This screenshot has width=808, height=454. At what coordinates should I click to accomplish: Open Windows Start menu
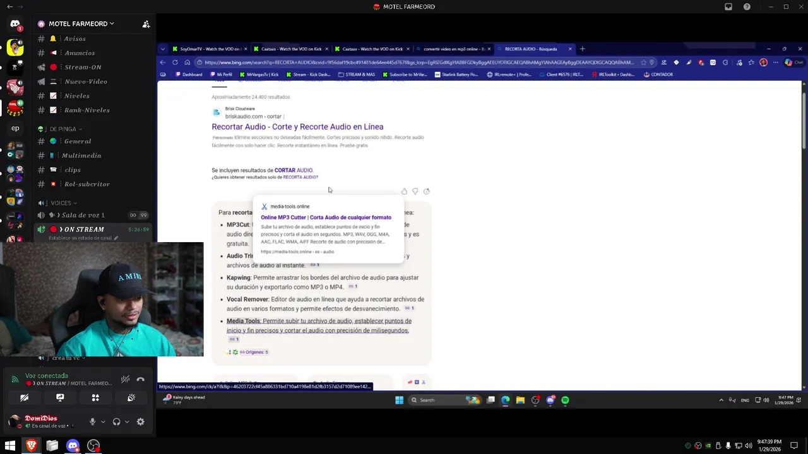tap(10, 446)
